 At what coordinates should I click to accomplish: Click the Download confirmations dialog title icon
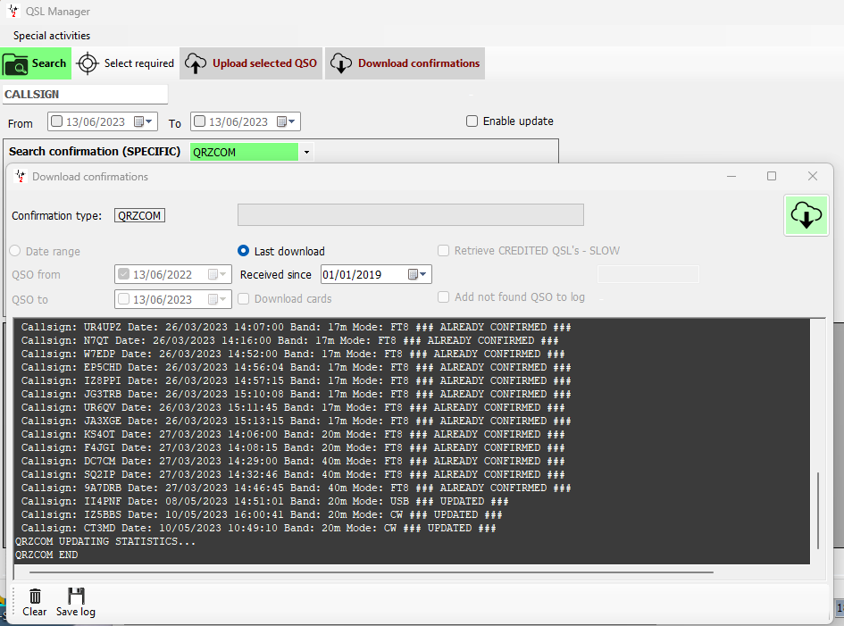(21, 176)
